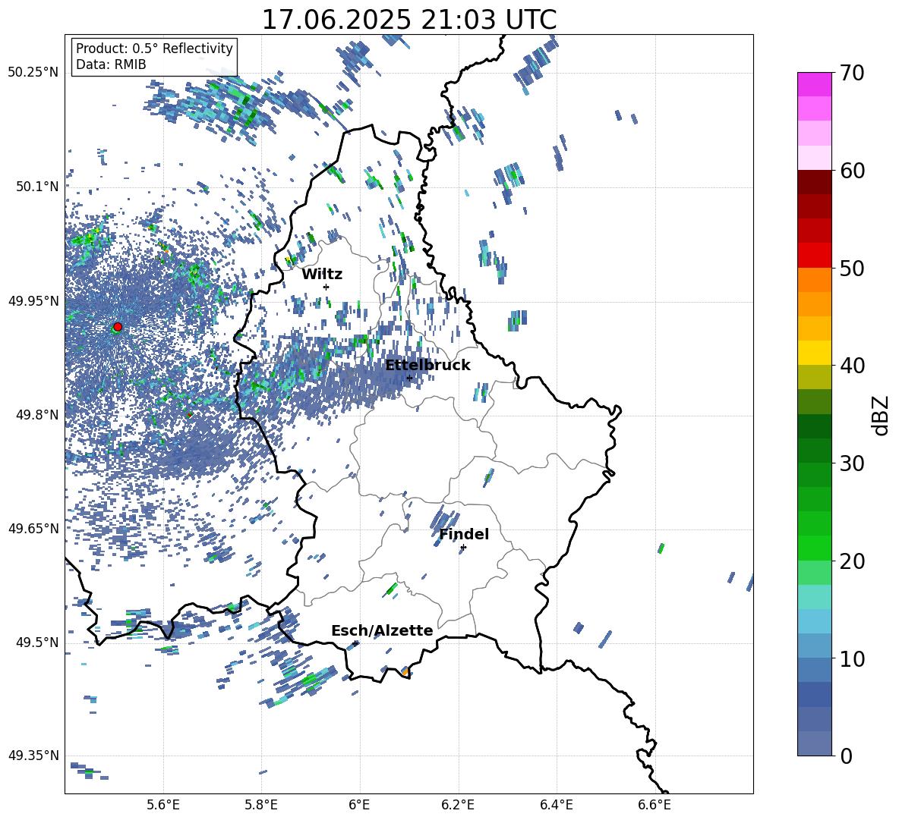The height and width of the screenshot is (820, 899).
Task: Click the title 17.06.2025 21:03 UTC
Action: pyautogui.click(x=409, y=20)
